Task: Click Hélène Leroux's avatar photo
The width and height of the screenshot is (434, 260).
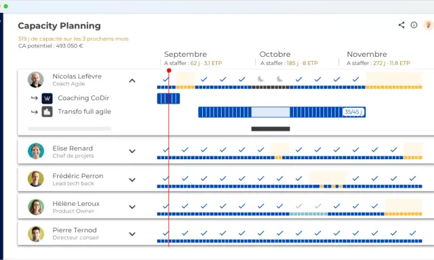Action: tap(36, 207)
